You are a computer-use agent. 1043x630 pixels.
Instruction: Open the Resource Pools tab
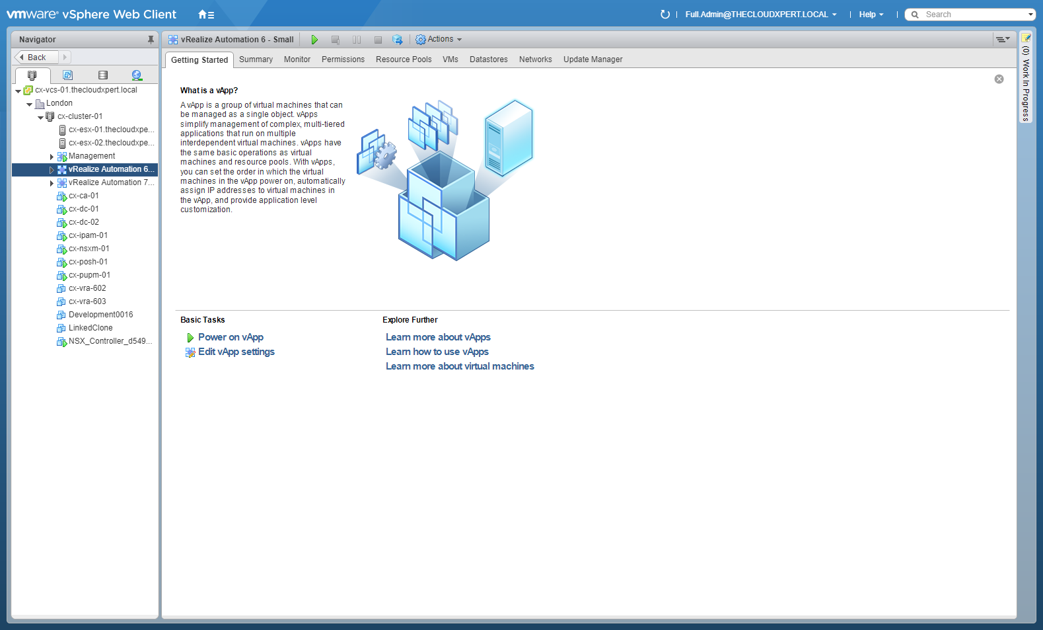pyautogui.click(x=403, y=59)
